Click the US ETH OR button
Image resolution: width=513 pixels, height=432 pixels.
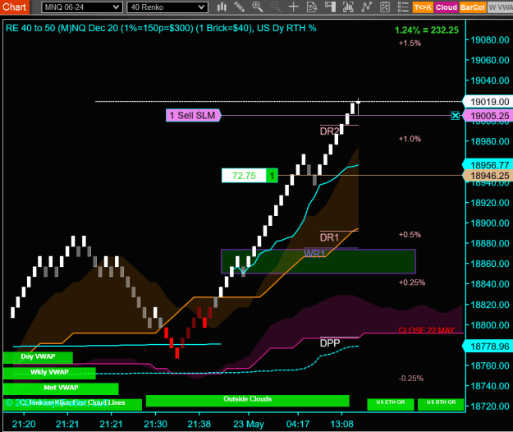(x=391, y=404)
